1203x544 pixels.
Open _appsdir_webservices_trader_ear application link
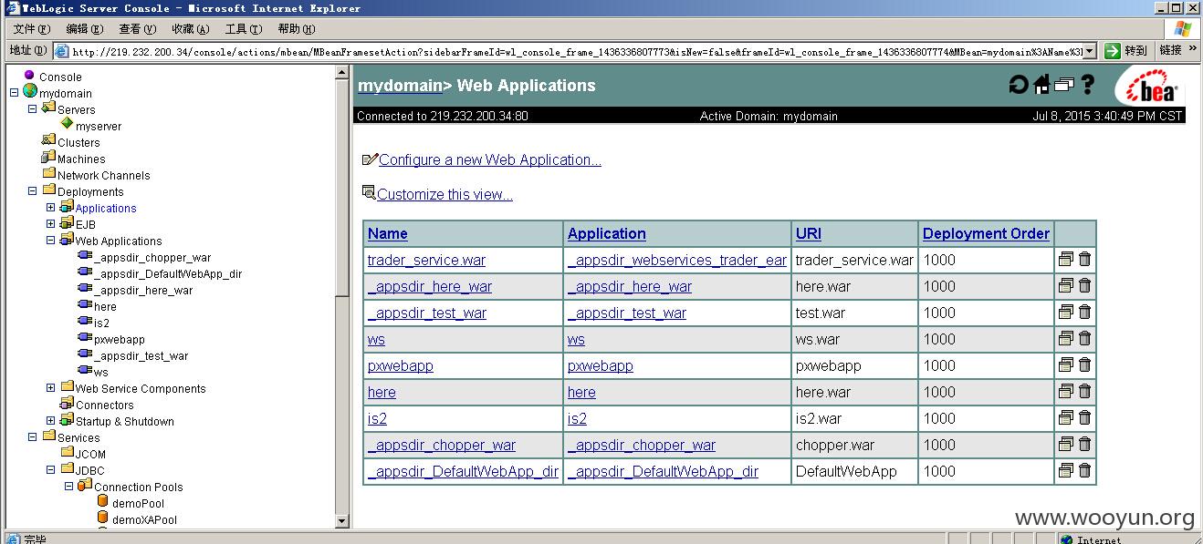[x=676, y=261]
